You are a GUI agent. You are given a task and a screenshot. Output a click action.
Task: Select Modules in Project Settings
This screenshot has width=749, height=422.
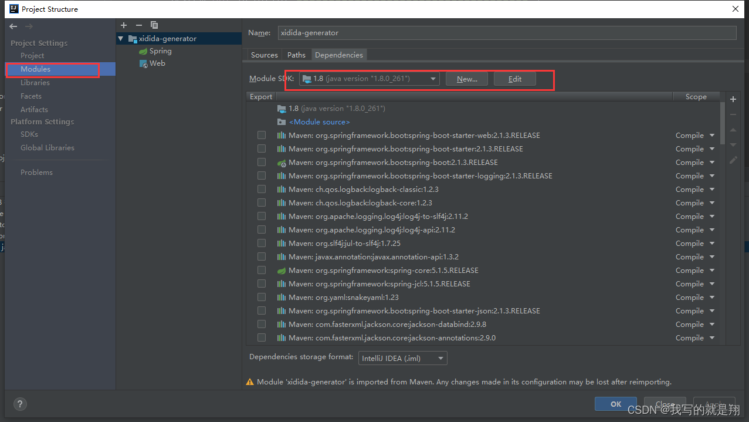click(35, 69)
